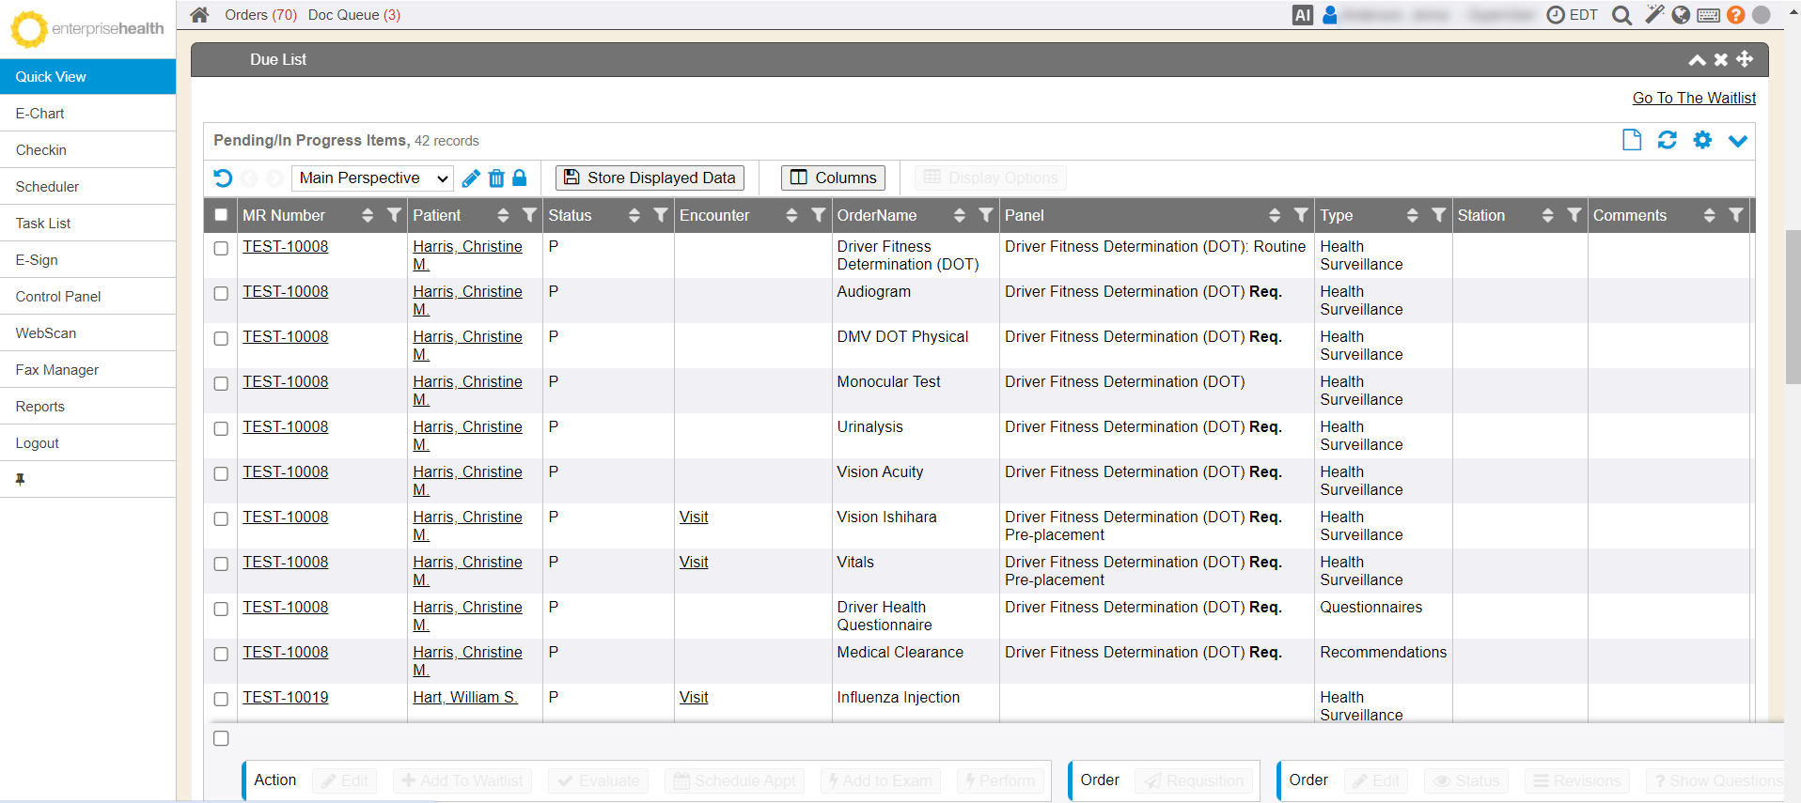1801x803 pixels.
Task: Open the magic wand tool in header
Action: coord(1654,14)
